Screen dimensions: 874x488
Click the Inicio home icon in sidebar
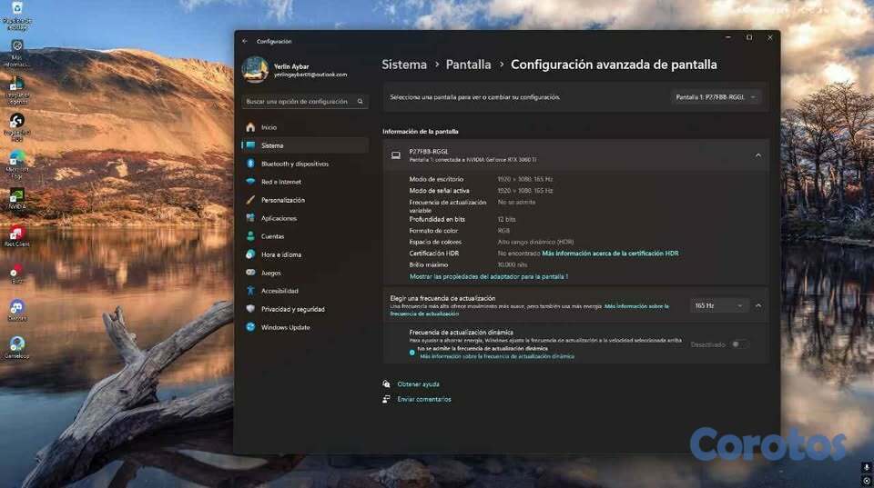coord(250,127)
